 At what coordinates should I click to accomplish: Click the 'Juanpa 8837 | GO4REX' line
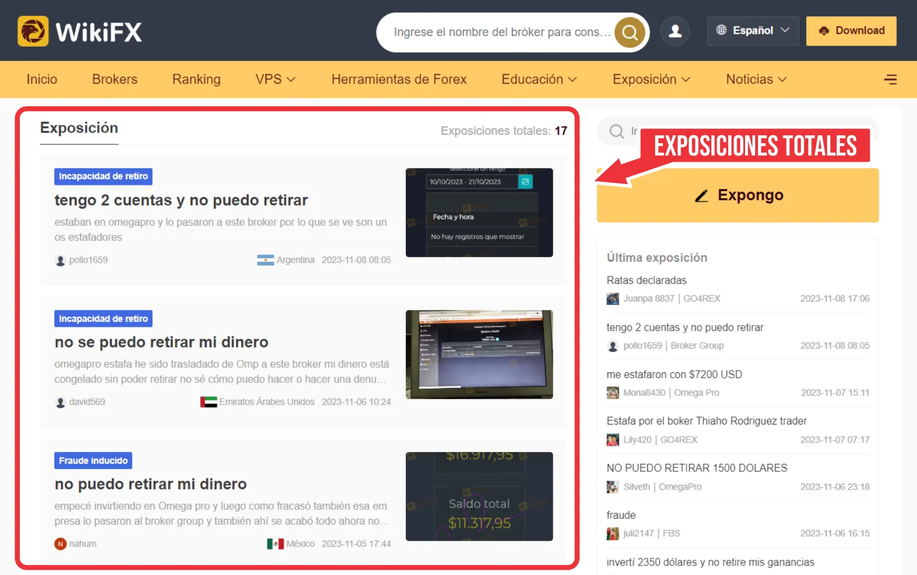[671, 299]
